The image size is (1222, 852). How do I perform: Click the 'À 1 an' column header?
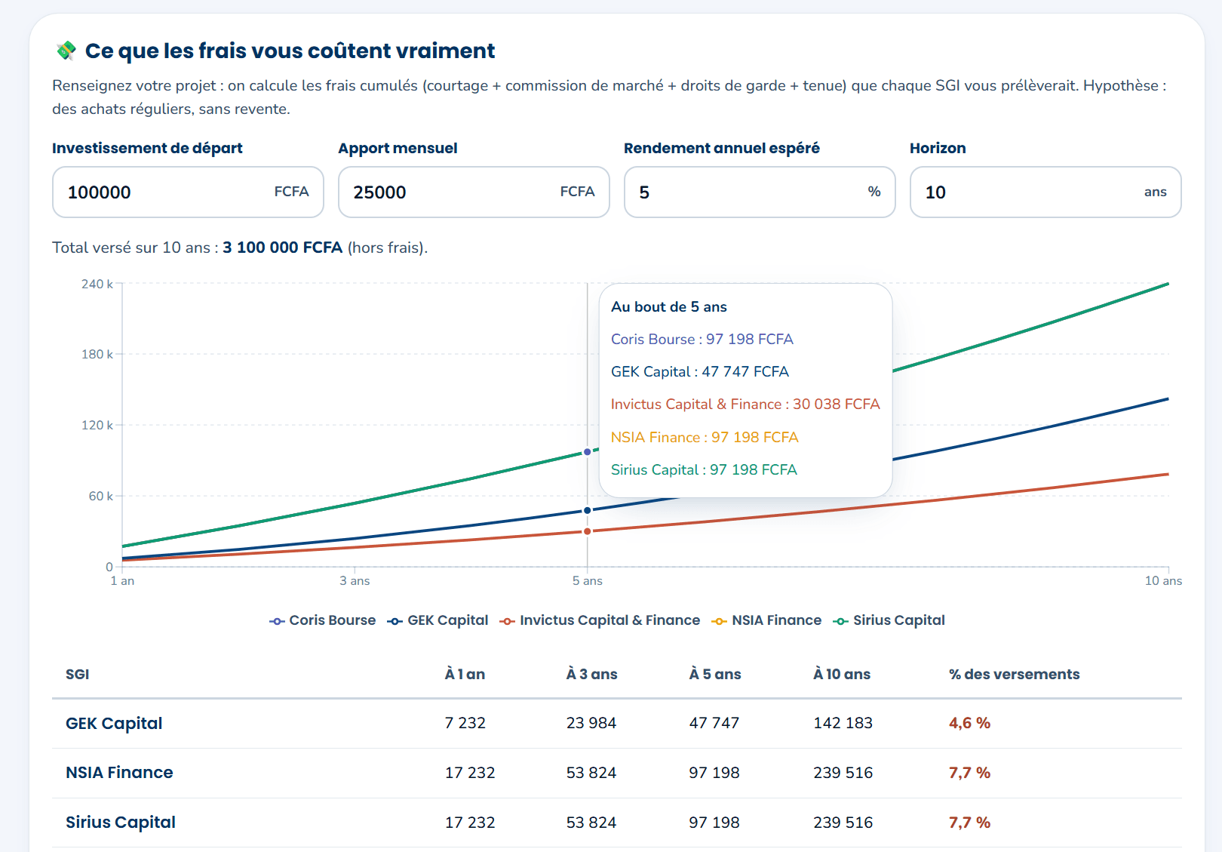pos(465,675)
